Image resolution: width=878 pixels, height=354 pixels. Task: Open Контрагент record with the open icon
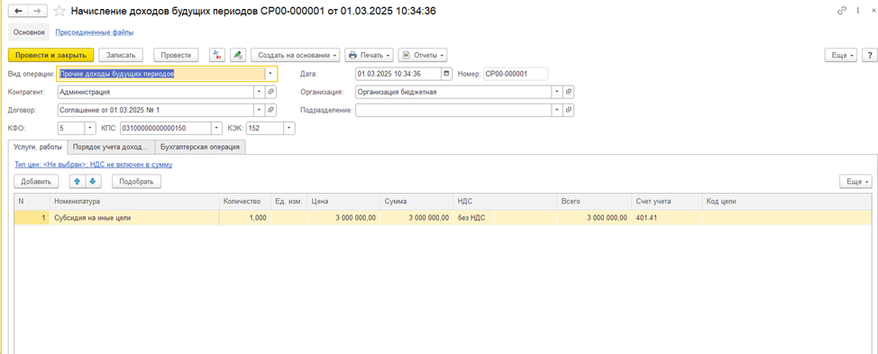[271, 92]
